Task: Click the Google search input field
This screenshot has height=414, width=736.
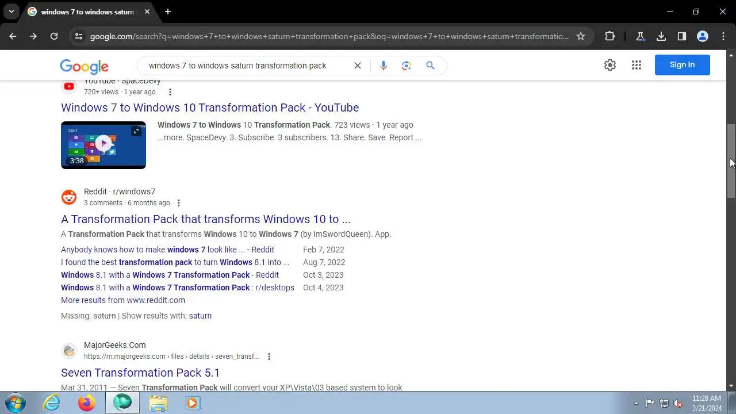Action: [237, 66]
